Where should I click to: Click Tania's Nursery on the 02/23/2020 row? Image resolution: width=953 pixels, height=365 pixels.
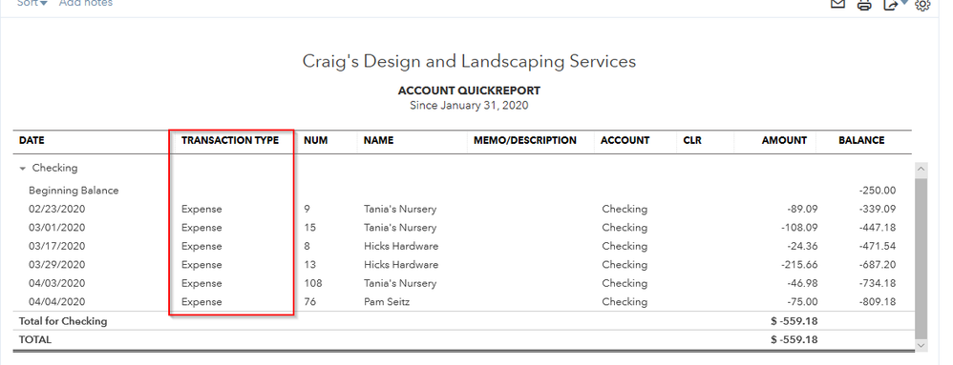point(400,209)
